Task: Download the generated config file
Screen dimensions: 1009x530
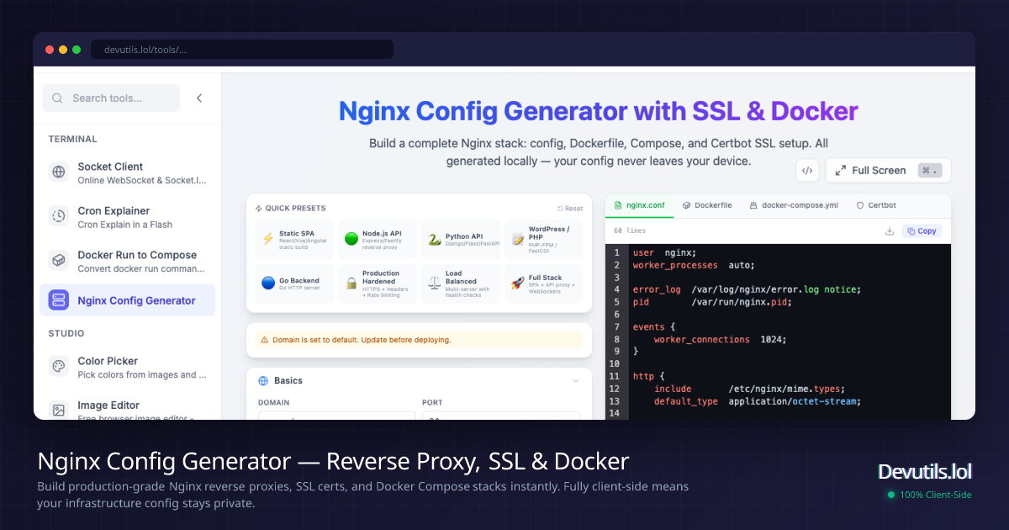Action: pyautogui.click(x=890, y=231)
